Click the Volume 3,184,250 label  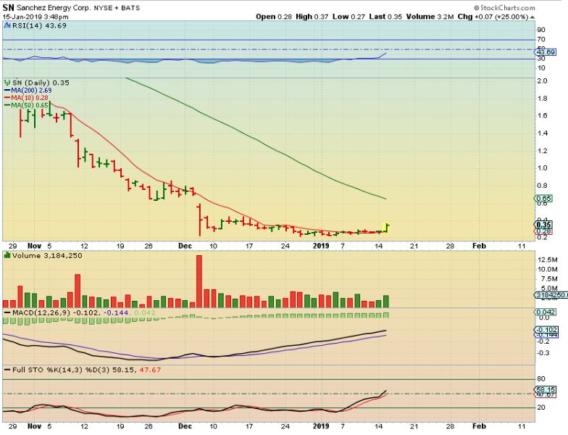[47, 255]
